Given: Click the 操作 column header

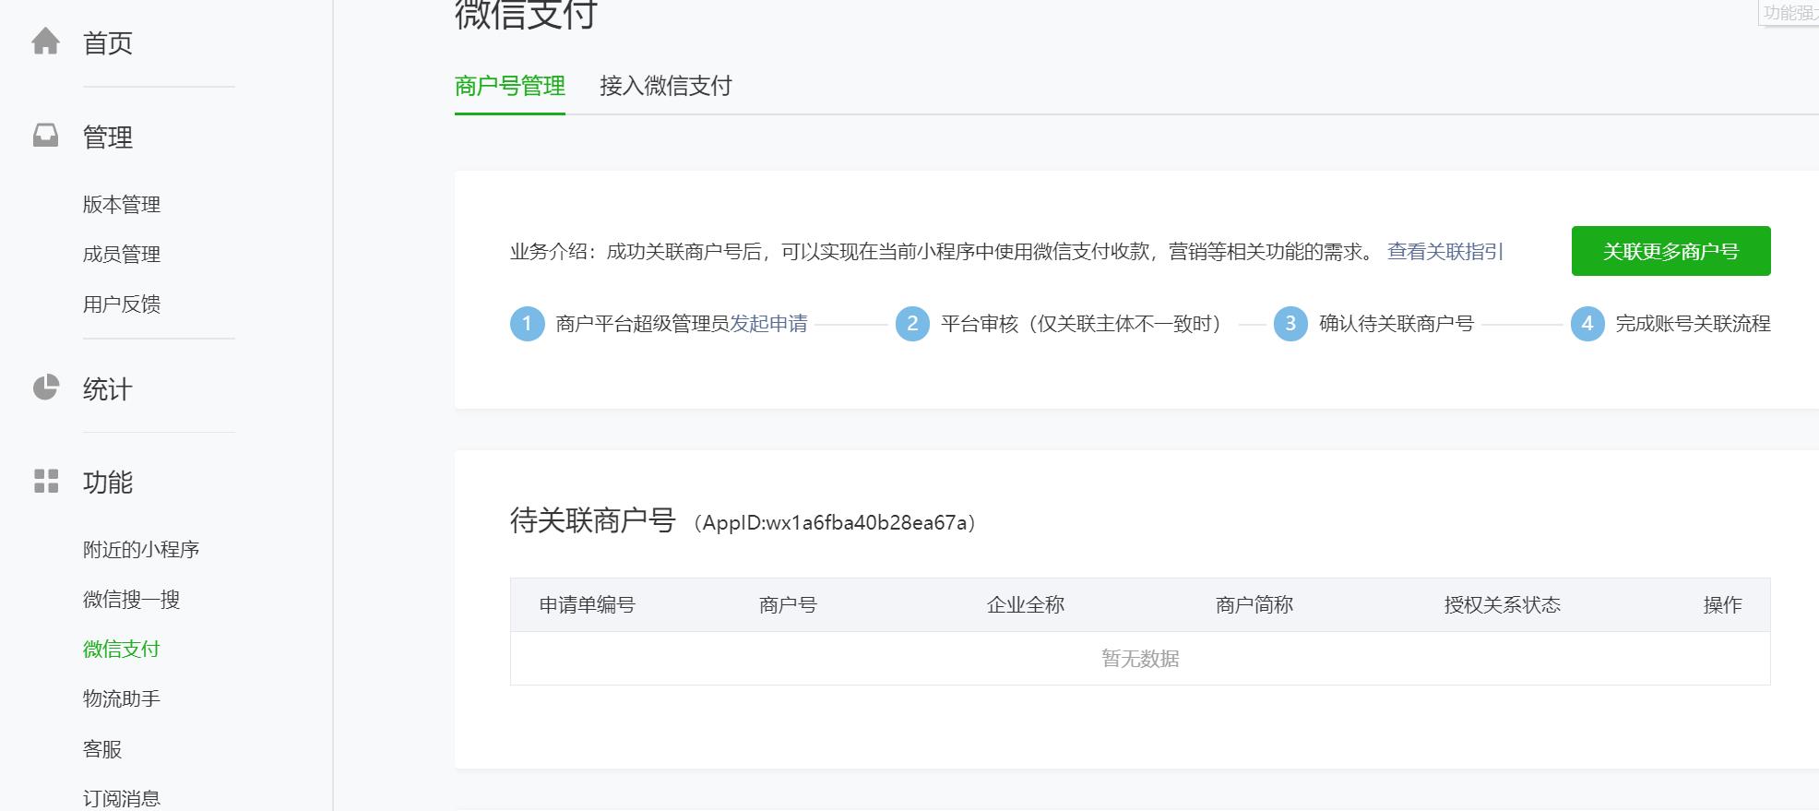Looking at the screenshot, I should [1722, 604].
